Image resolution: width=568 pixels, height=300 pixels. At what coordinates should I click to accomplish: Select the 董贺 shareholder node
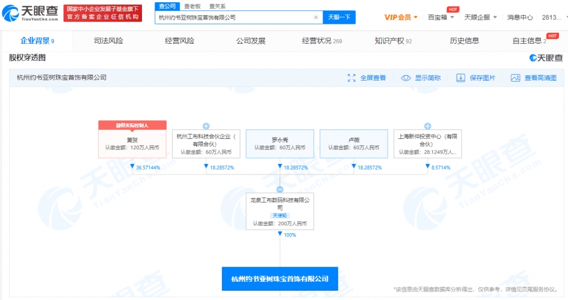(132, 143)
